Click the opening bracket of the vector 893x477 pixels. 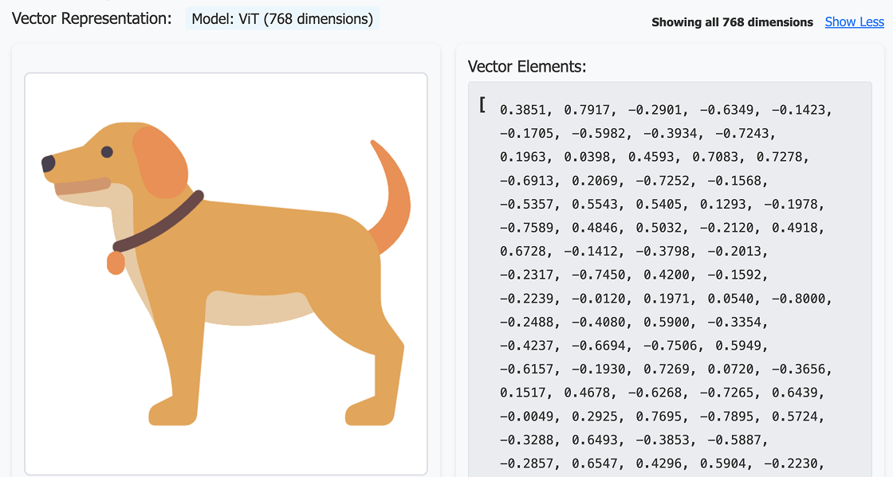coord(482,105)
